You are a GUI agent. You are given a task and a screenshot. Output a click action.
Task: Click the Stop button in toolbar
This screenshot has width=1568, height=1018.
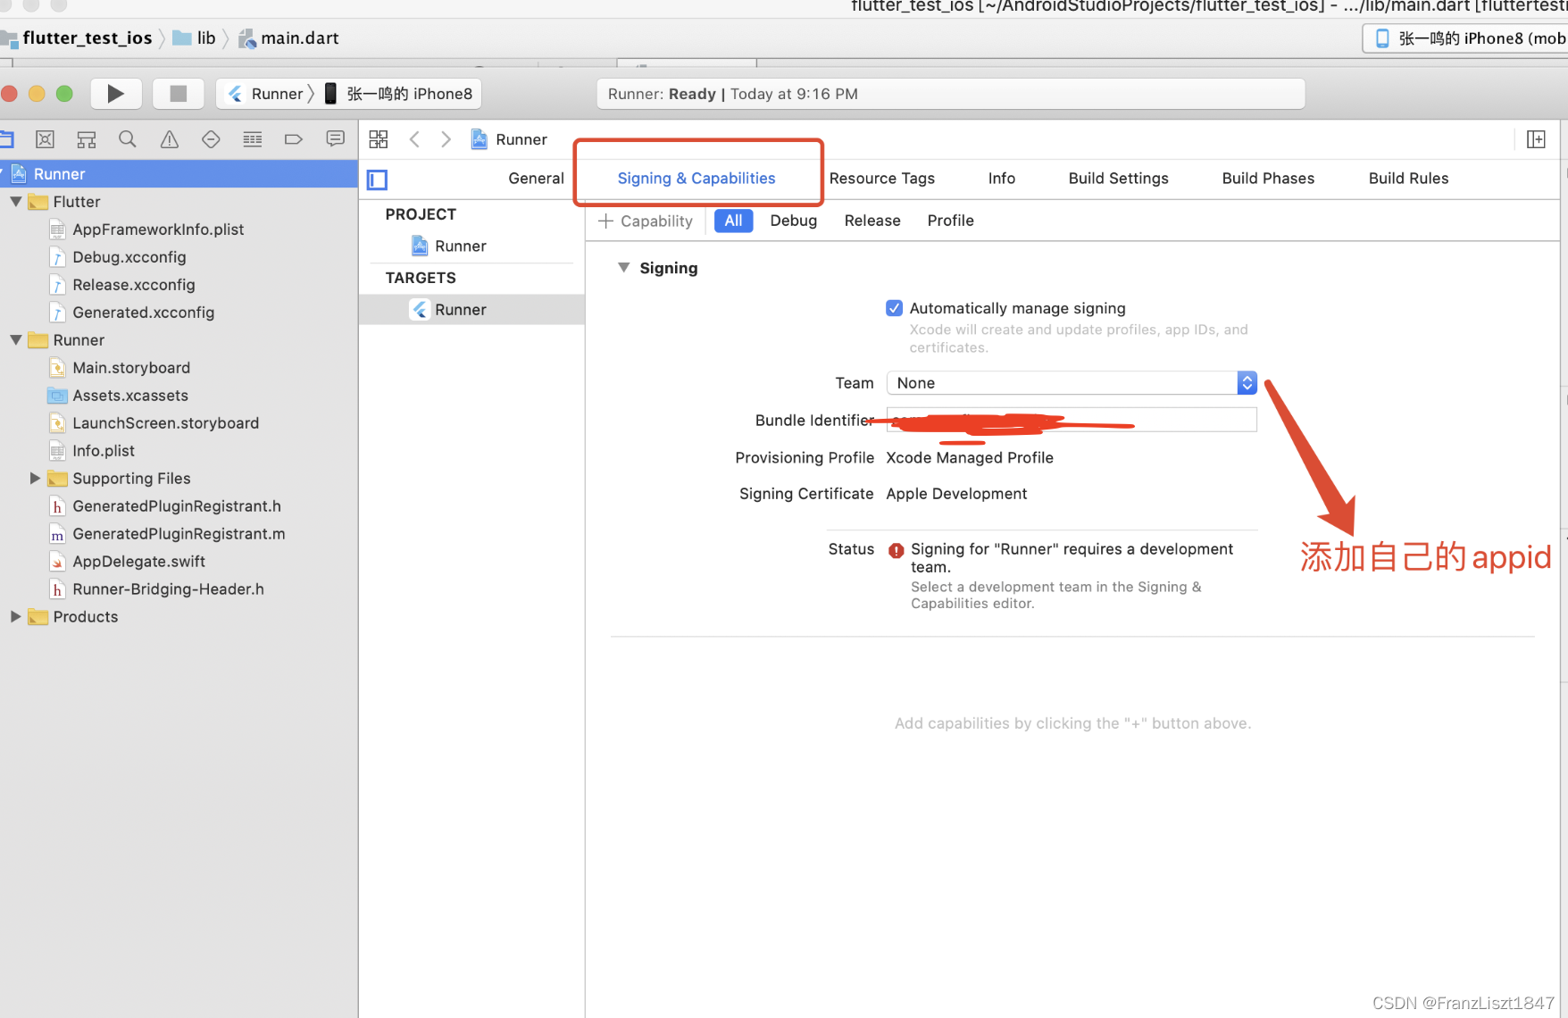[x=178, y=94]
